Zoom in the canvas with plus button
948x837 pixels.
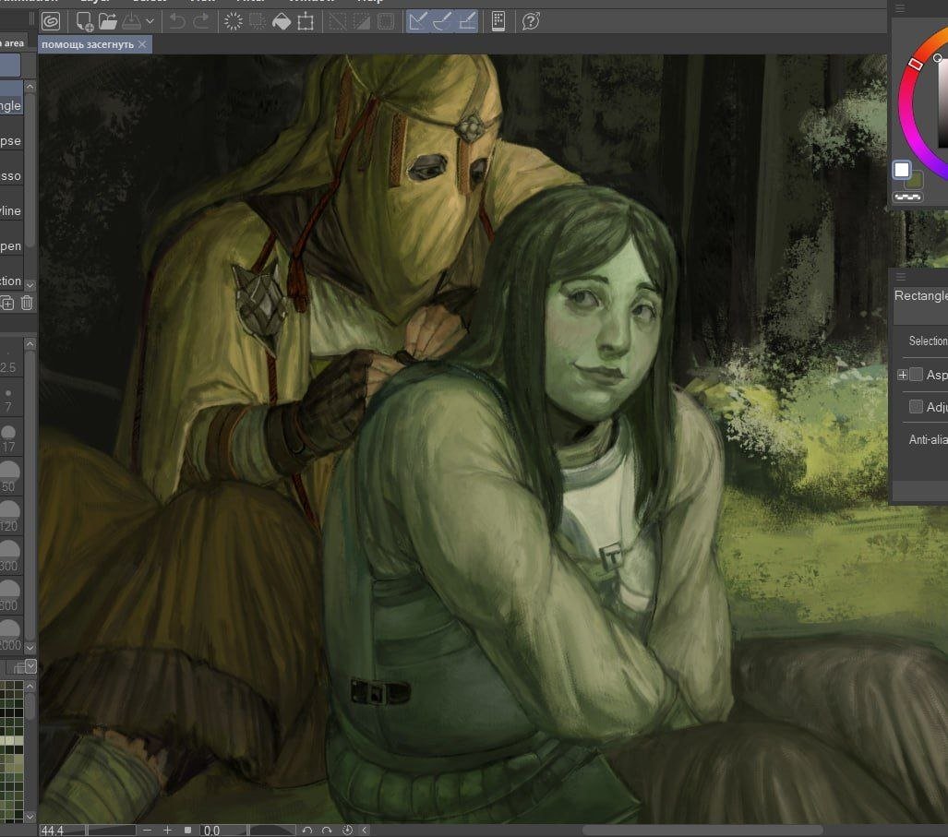(x=167, y=831)
